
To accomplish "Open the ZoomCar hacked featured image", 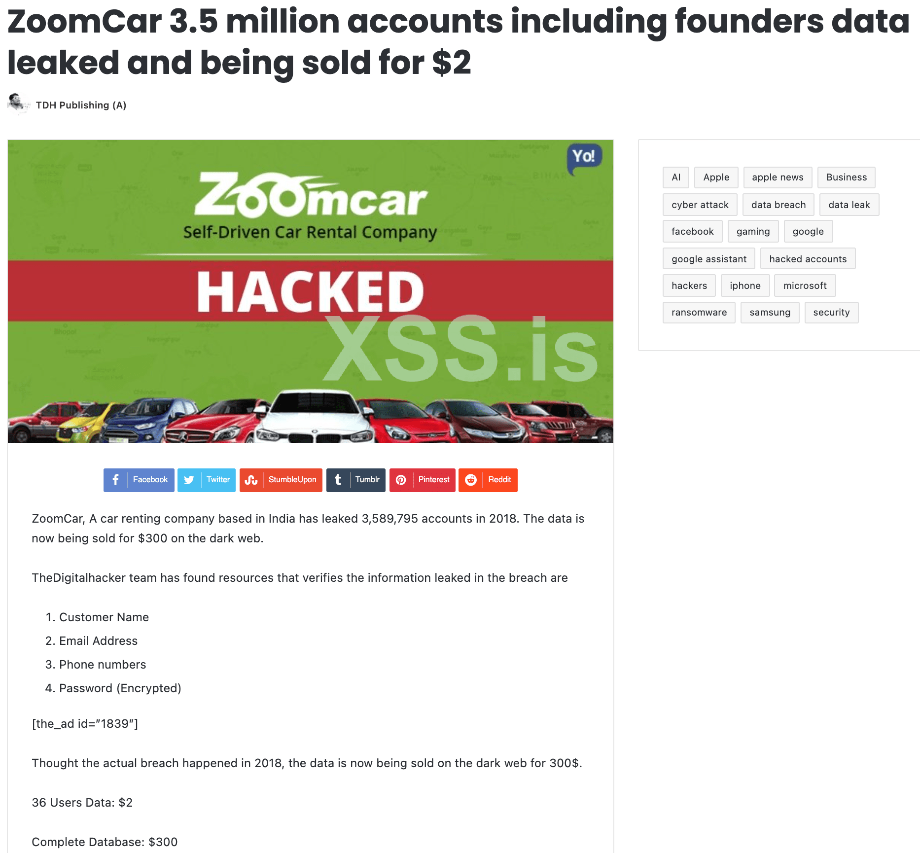I will pos(311,291).
